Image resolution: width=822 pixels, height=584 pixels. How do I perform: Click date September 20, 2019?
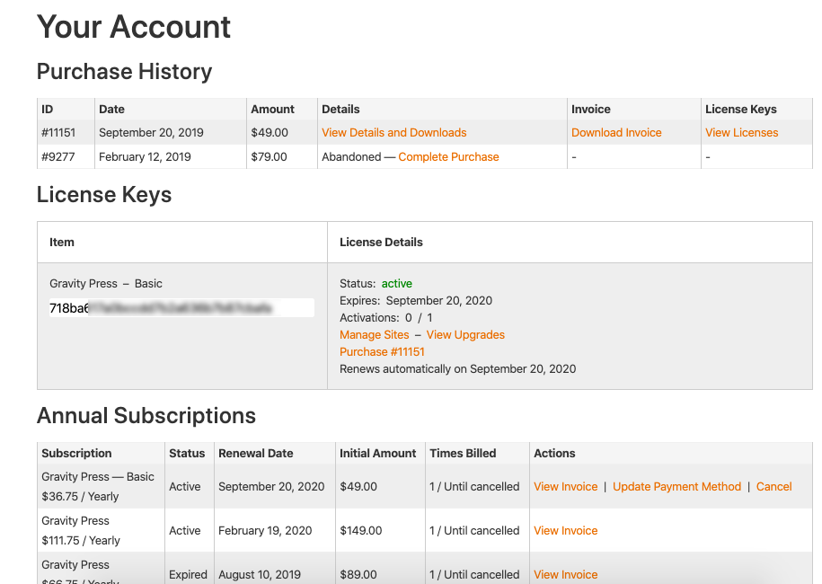pyautogui.click(x=151, y=133)
